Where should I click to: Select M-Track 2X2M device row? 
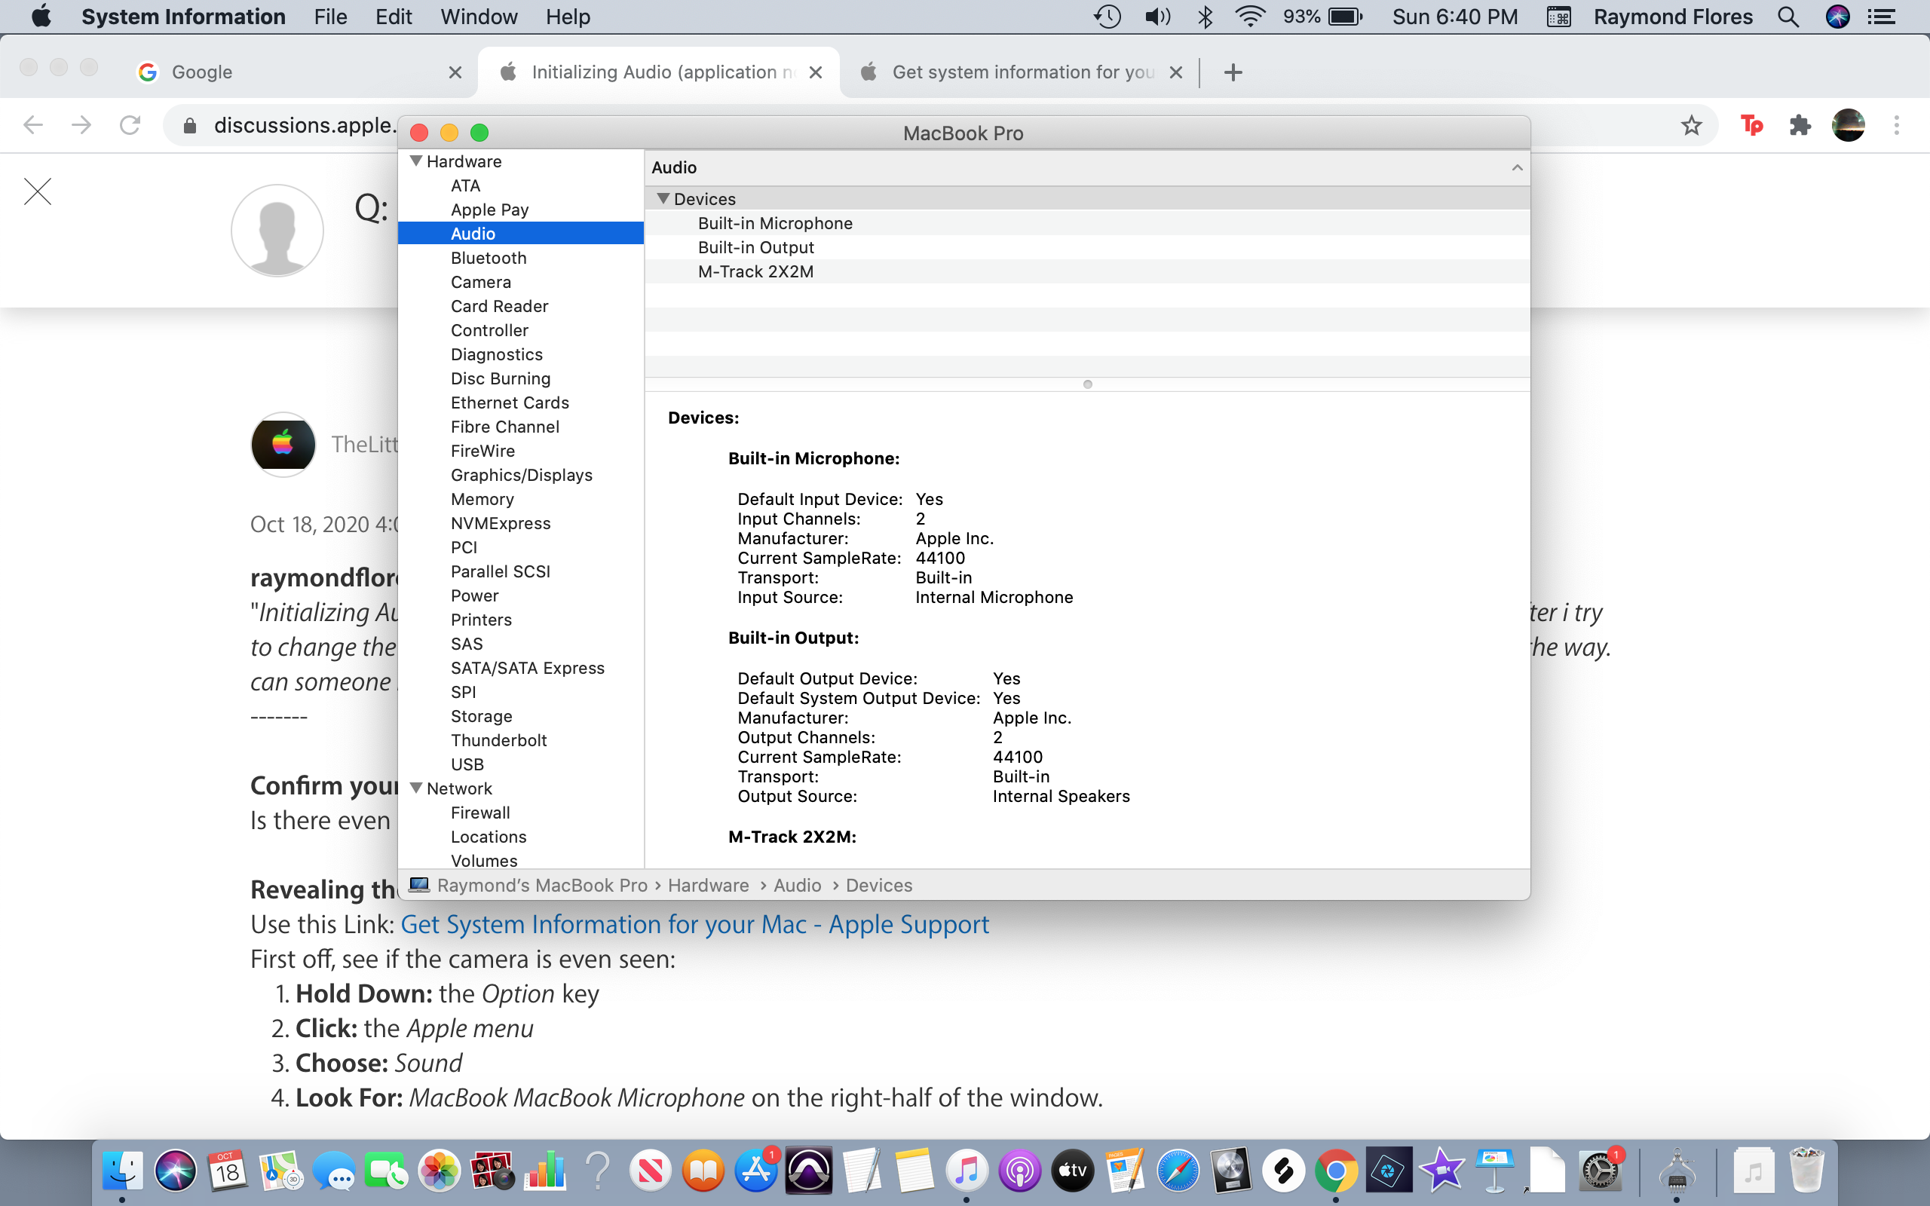(x=755, y=271)
